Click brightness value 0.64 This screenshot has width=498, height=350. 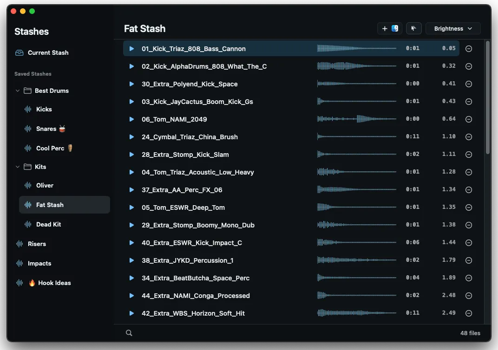(449, 119)
